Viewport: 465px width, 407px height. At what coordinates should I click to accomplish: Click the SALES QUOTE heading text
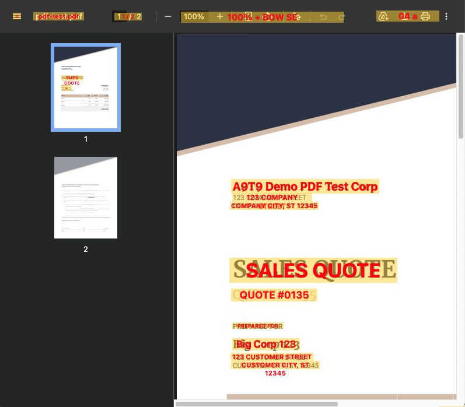313,271
